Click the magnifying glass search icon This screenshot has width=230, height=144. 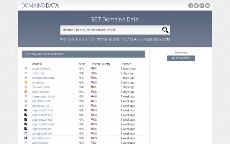click(x=165, y=30)
